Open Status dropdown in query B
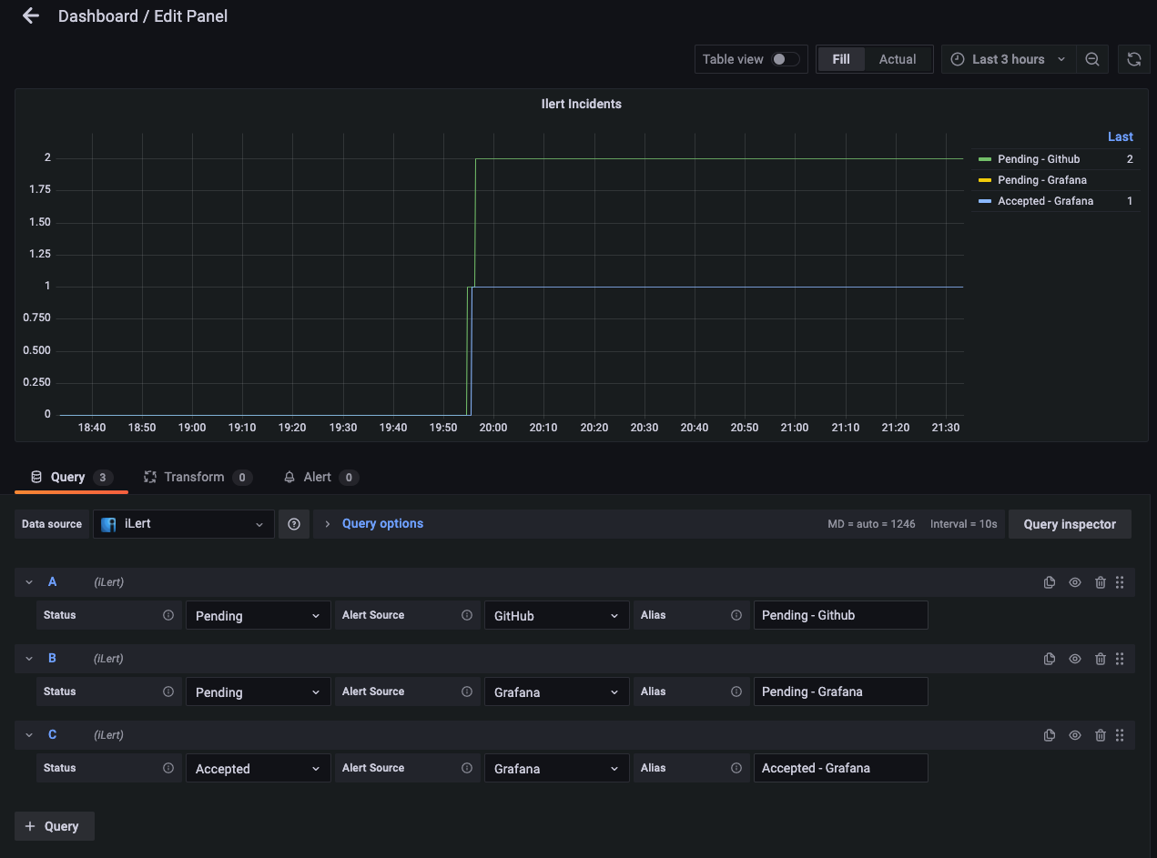The width and height of the screenshot is (1157, 858). point(258,691)
